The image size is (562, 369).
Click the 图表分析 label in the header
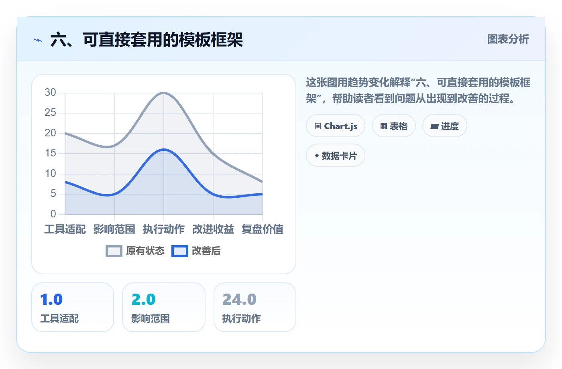tap(508, 39)
